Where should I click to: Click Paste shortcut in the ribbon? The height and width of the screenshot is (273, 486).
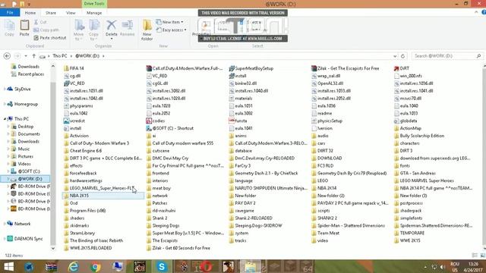(50, 38)
